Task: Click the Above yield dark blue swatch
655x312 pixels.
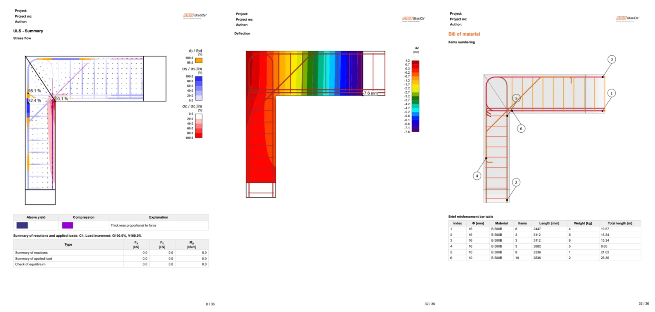Action: coord(22,225)
